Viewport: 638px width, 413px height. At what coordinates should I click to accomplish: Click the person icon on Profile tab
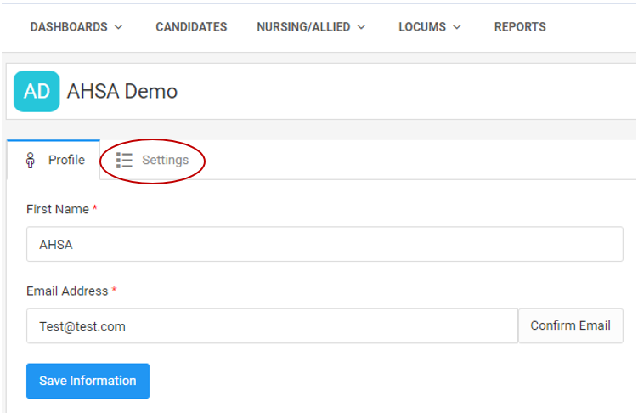31,161
